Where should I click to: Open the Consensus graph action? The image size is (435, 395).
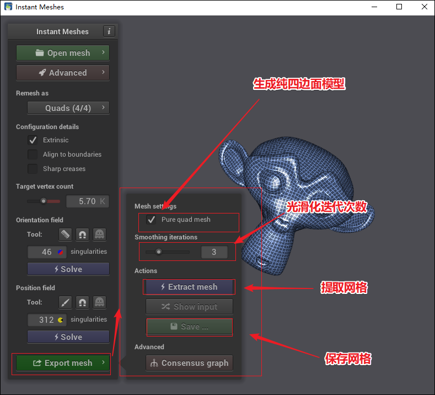190,363
